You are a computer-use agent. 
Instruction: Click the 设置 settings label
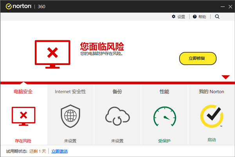(x=181, y=16)
